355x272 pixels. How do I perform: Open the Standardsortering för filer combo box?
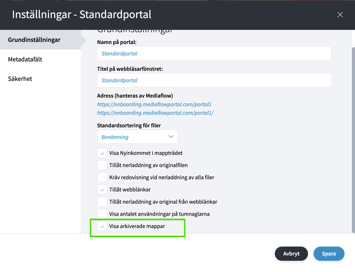click(138, 137)
